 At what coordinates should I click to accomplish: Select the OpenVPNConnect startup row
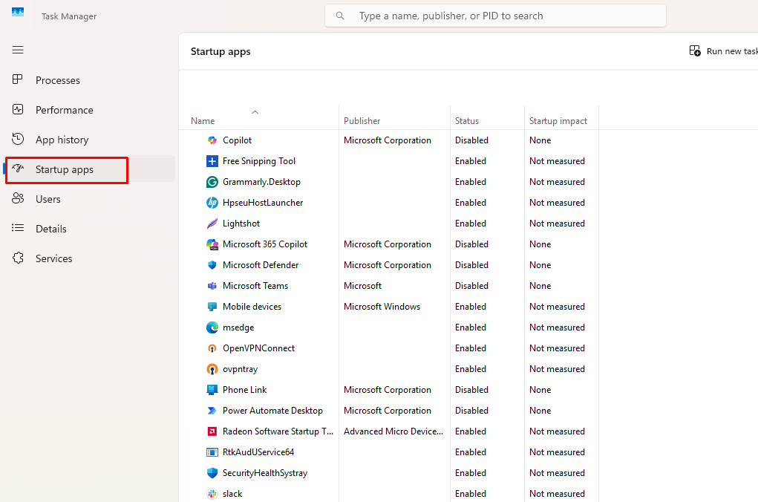(x=258, y=348)
